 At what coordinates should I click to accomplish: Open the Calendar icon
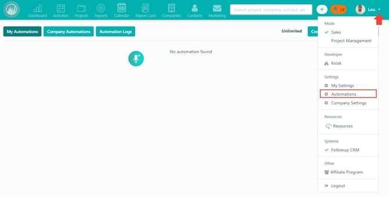pyautogui.click(x=121, y=8)
